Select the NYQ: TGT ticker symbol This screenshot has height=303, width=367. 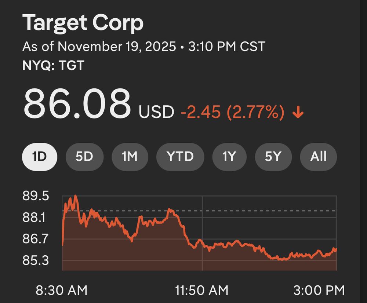click(x=54, y=66)
